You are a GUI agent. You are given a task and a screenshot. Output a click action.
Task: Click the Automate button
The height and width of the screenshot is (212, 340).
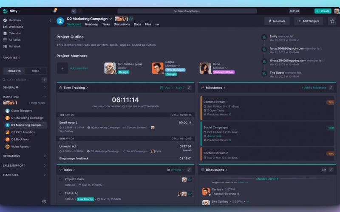click(277, 21)
